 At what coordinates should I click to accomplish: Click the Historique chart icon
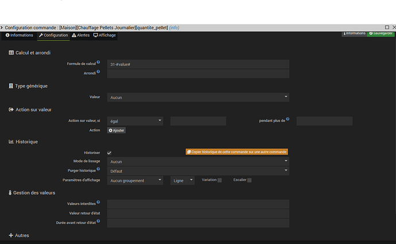(11, 142)
